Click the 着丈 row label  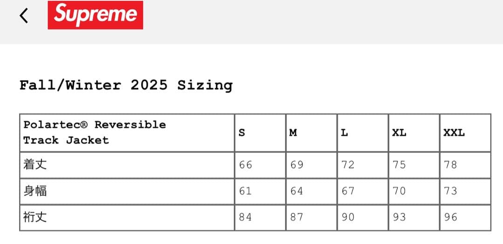35,164
